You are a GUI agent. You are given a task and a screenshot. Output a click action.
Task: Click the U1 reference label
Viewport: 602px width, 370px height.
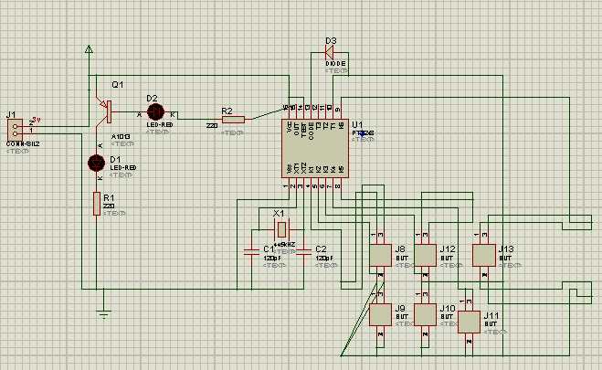357,124
